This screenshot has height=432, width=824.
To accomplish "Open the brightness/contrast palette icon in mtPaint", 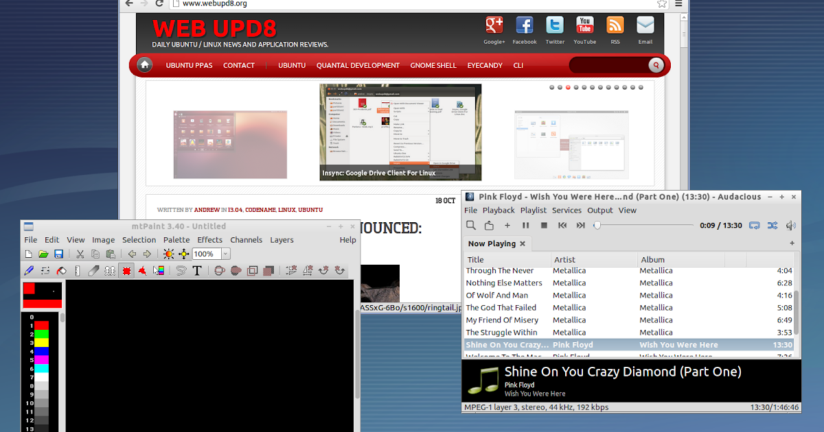I will 168,254.
